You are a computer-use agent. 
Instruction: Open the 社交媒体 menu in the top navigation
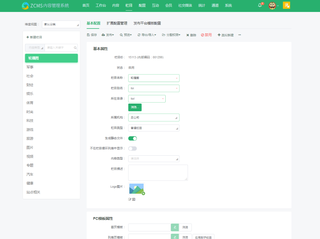[185, 5]
